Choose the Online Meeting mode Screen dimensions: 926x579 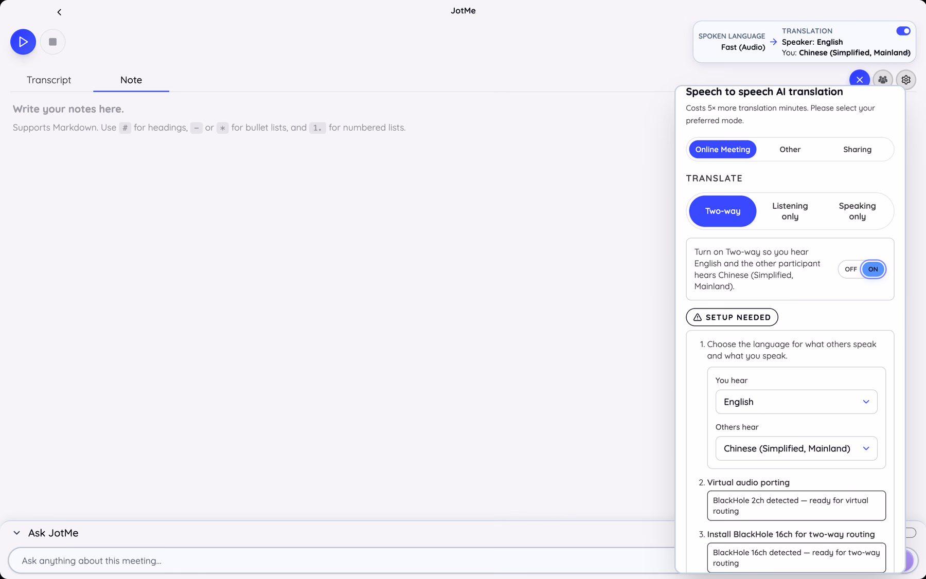(x=722, y=149)
